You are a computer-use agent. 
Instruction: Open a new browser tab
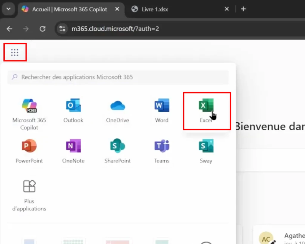pos(243,9)
